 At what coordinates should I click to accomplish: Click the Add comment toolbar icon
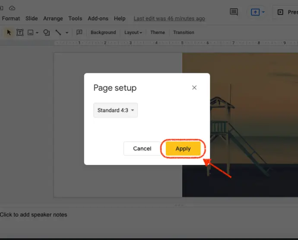tap(79, 32)
